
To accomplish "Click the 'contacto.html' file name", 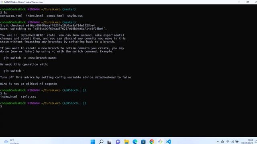I will click(x=11, y=16).
